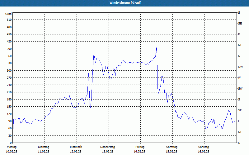This screenshot has height=155, width=249.
Task: Select the 270 tick label
Action: click(x=9, y=78)
